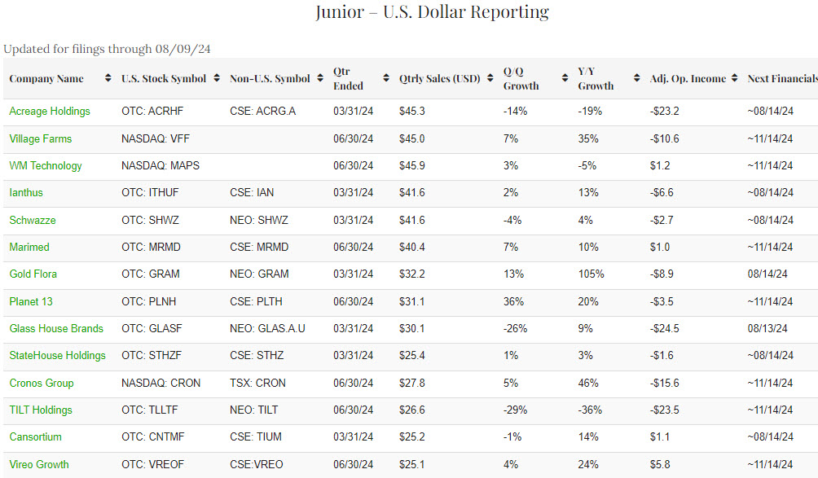Image resolution: width=818 pixels, height=478 pixels.
Task: Click Q/Q Growth sort arrows
Action: [x=565, y=79]
